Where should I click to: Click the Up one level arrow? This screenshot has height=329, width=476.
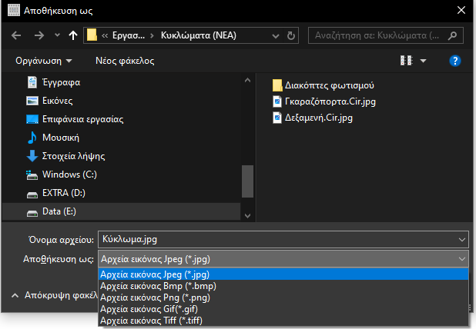[x=73, y=35]
